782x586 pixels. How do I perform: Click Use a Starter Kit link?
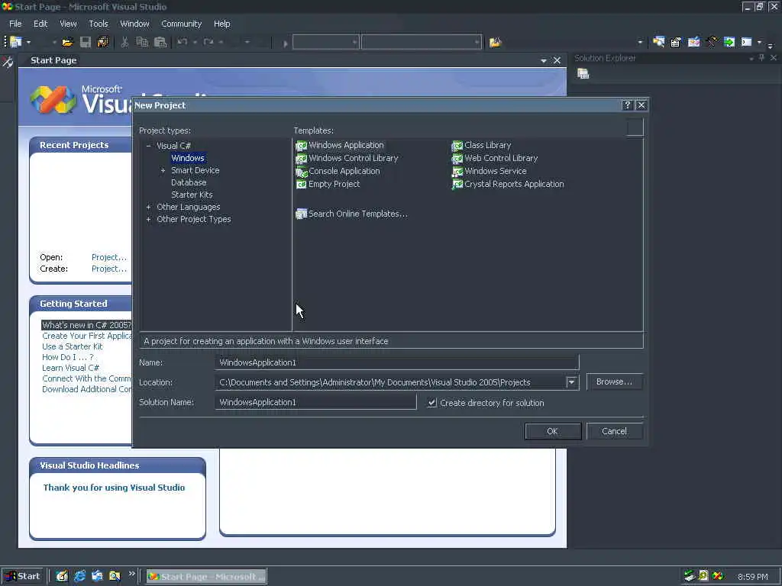(x=73, y=346)
